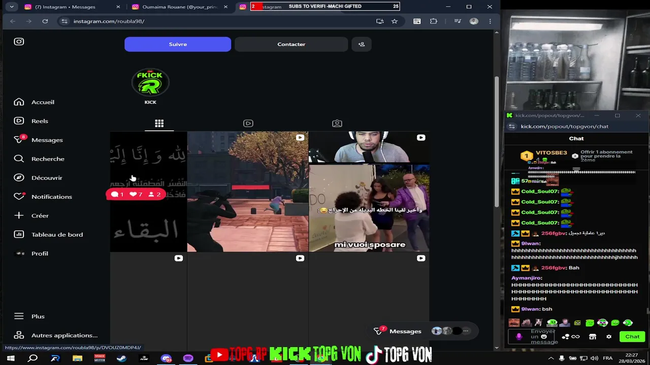The height and width of the screenshot is (365, 650).
Task: Open Spotify from the taskbar
Action: 188,358
